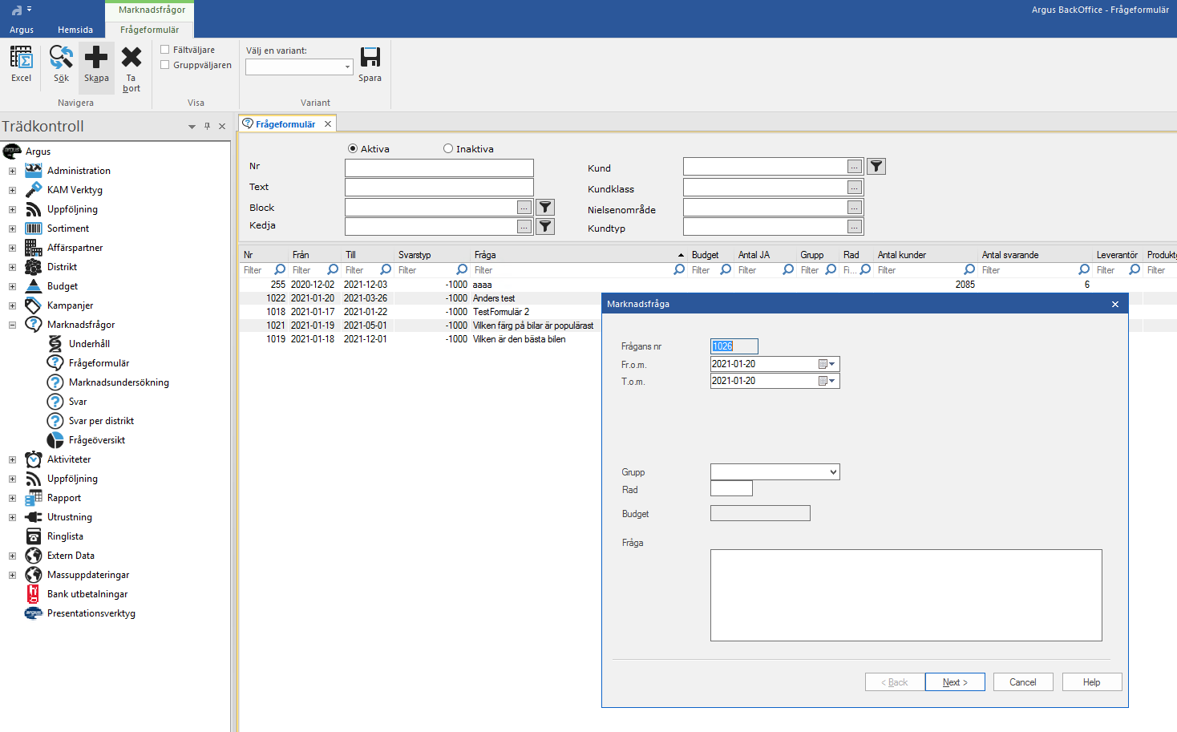
Task: Click browse button for Nielsenområde field
Action: [x=855, y=208]
